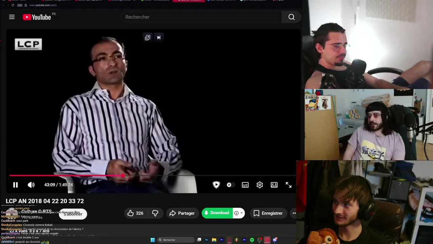The width and height of the screenshot is (433, 244).
Task: Switch to theater mode
Action: tap(274, 185)
